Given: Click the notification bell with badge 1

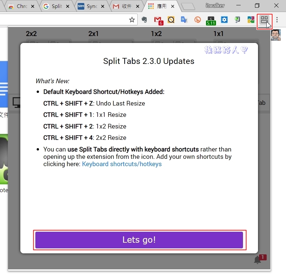Looking at the screenshot, I should point(260,259).
